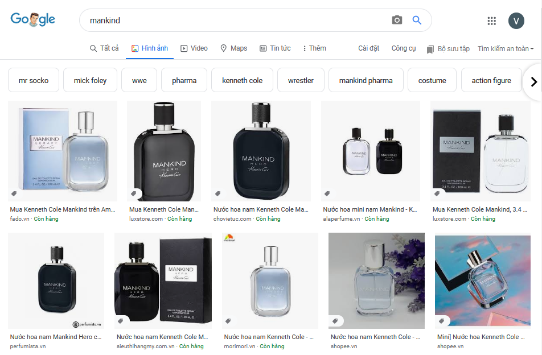Viewport: 542px width, 355px height.
Task: Open sieuthihangmy bottle with box thumbnail
Action: [163, 280]
